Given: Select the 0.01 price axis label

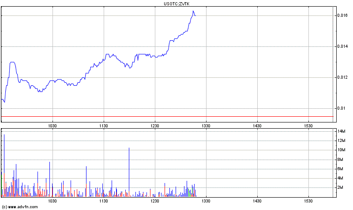Looking at the screenshot, I should coord(341,108).
